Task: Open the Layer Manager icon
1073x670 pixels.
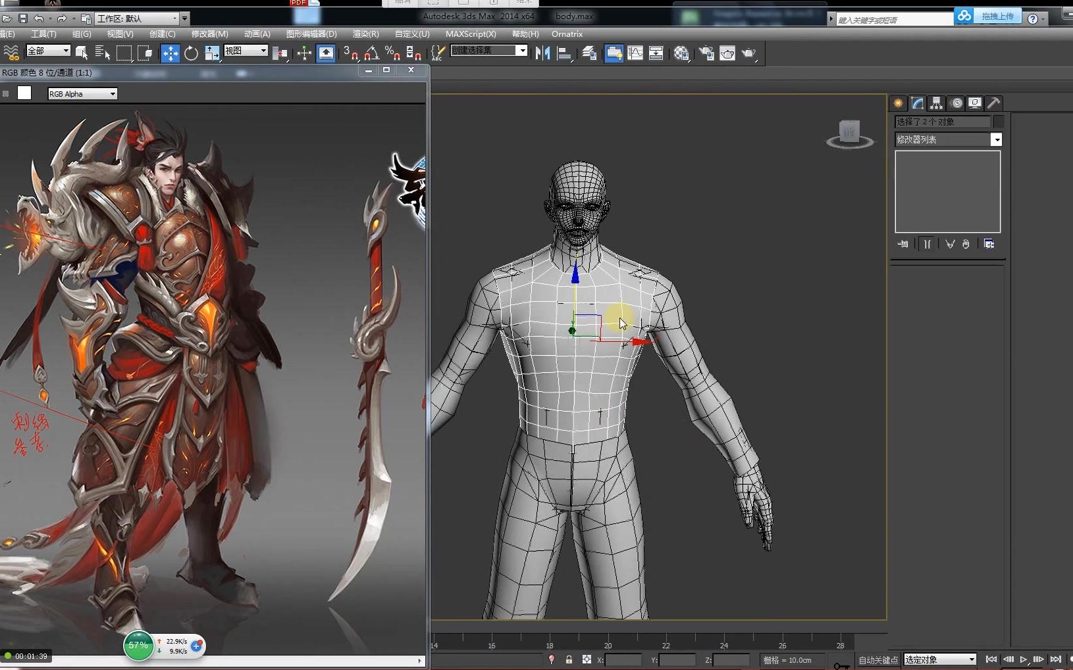Action: (x=589, y=53)
